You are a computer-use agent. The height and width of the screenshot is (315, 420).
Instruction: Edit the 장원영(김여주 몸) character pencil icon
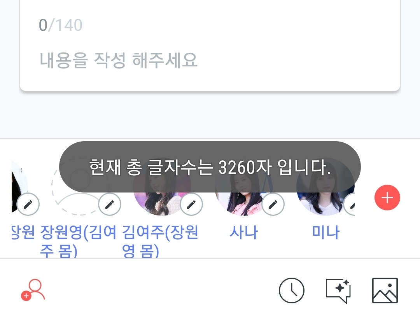point(110,205)
